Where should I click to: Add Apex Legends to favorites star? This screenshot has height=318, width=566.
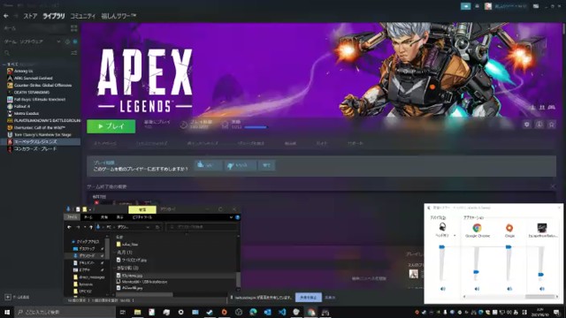click(552, 125)
